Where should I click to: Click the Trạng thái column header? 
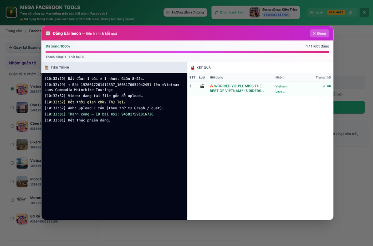323,78
